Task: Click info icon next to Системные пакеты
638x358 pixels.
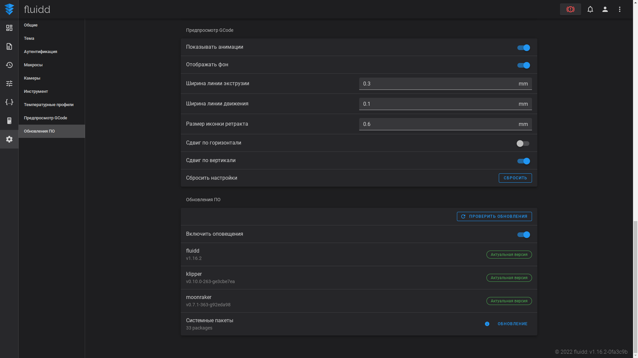Action: (487, 324)
